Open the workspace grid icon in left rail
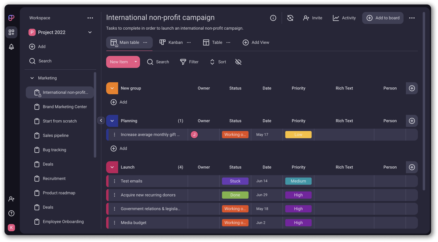Viewport: 438px width, 242px height. [11, 32]
